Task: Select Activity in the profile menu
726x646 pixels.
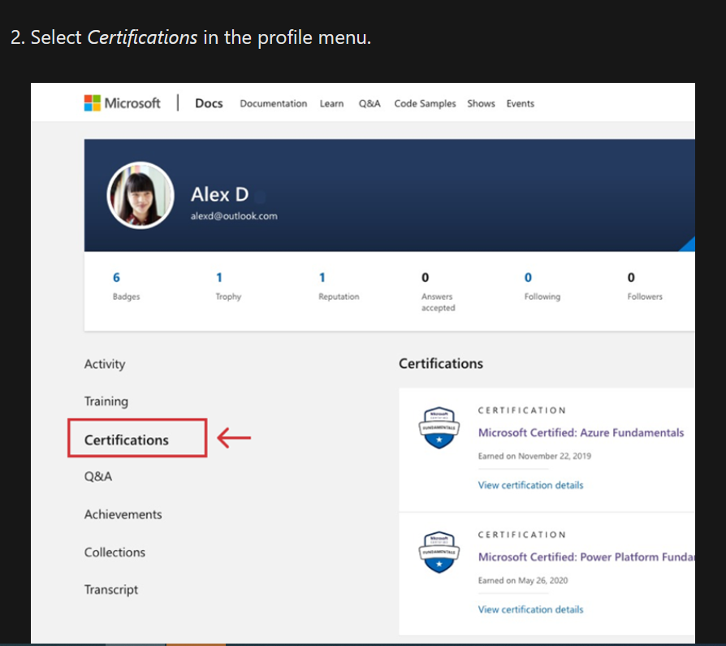Action: click(105, 364)
